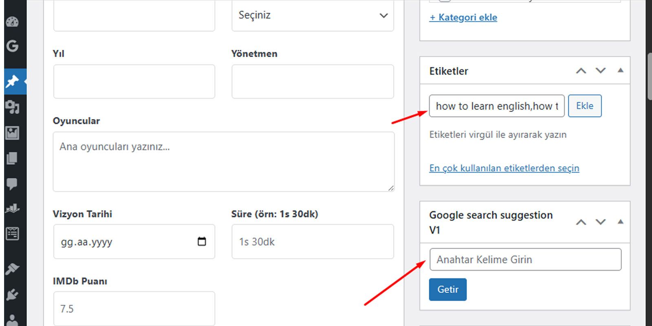Collapse the Etiketler panel with triangle toggle
The height and width of the screenshot is (326, 652).
[621, 70]
